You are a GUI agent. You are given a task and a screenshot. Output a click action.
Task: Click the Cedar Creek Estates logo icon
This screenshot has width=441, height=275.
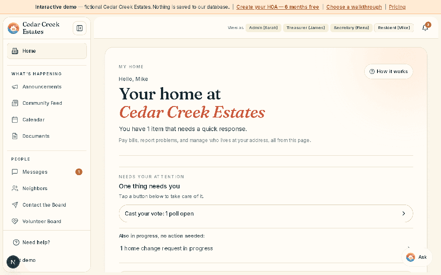pyautogui.click(x=13, y=28)
